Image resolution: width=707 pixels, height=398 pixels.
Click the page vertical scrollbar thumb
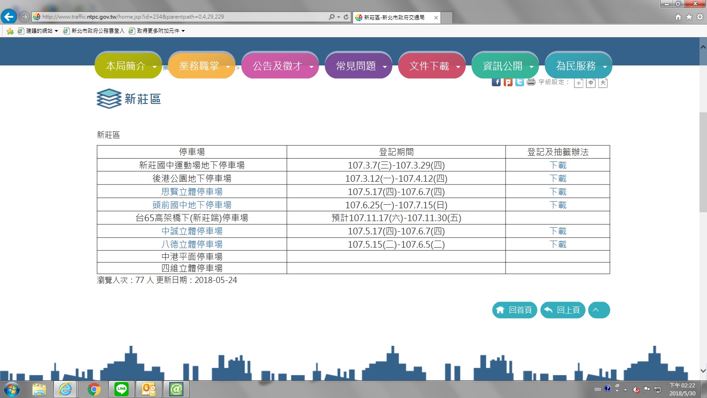tap(703, 162)
